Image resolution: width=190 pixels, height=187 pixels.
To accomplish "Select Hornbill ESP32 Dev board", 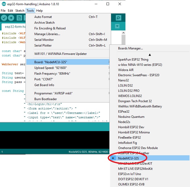I will [x=150, y=127].
